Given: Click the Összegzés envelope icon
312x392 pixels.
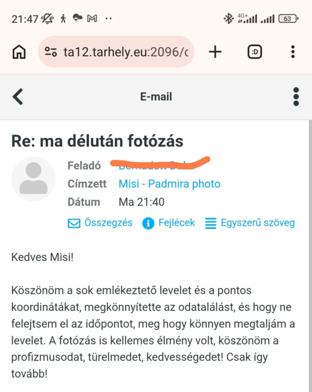Looking at the screenshot, I should tap(74, 223).
